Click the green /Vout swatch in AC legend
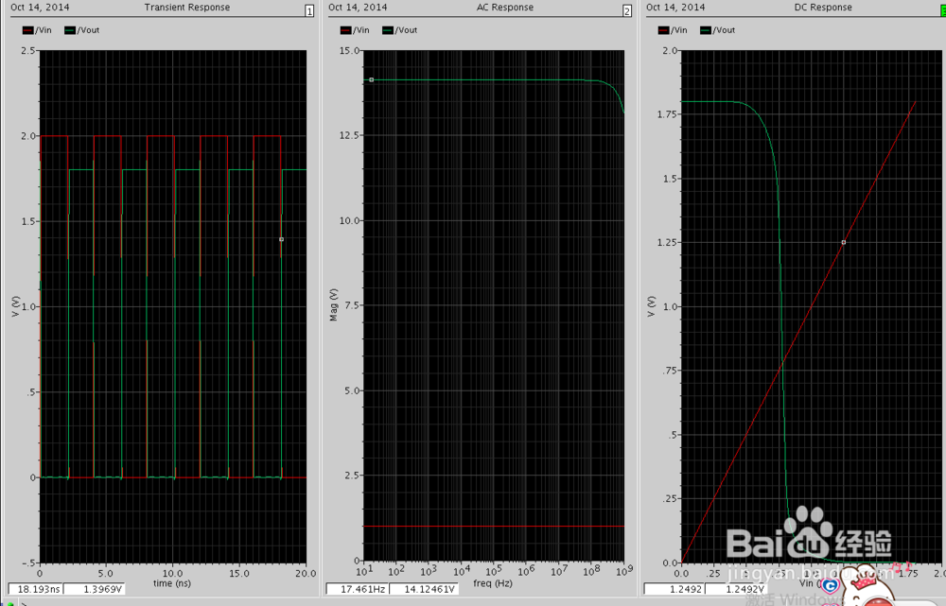 [x=387, y=30]
